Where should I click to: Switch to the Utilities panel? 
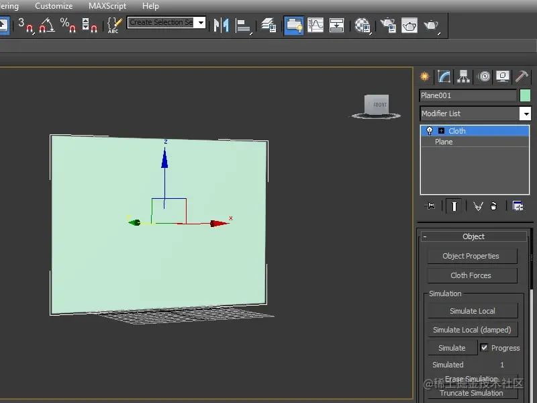click(x=522, y=76)
